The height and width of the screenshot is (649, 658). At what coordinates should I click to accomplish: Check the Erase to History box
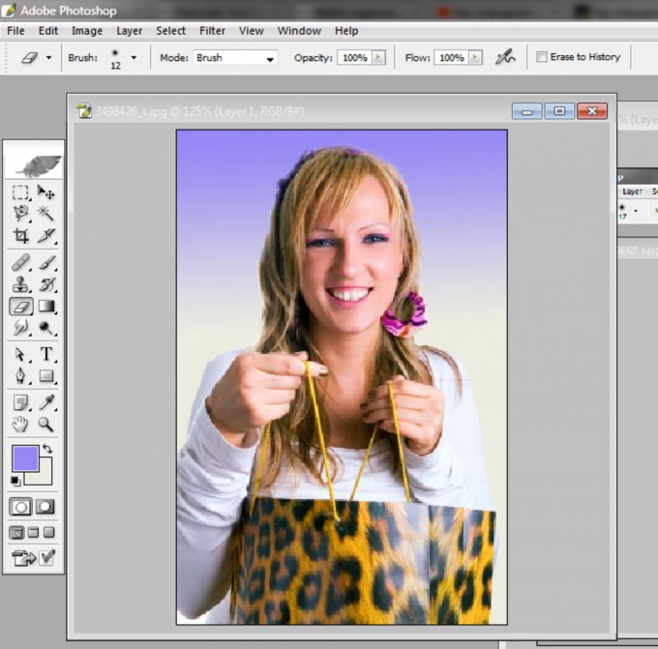pyautogui.click(x=541, y=57)
